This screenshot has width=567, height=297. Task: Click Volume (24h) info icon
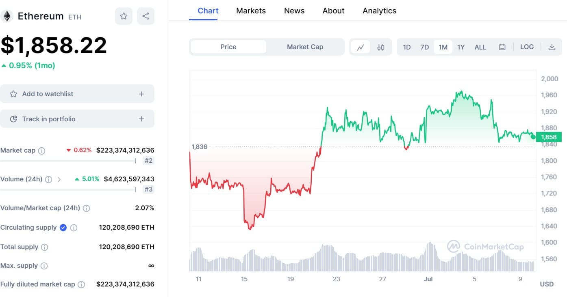[x=48, y=179]
